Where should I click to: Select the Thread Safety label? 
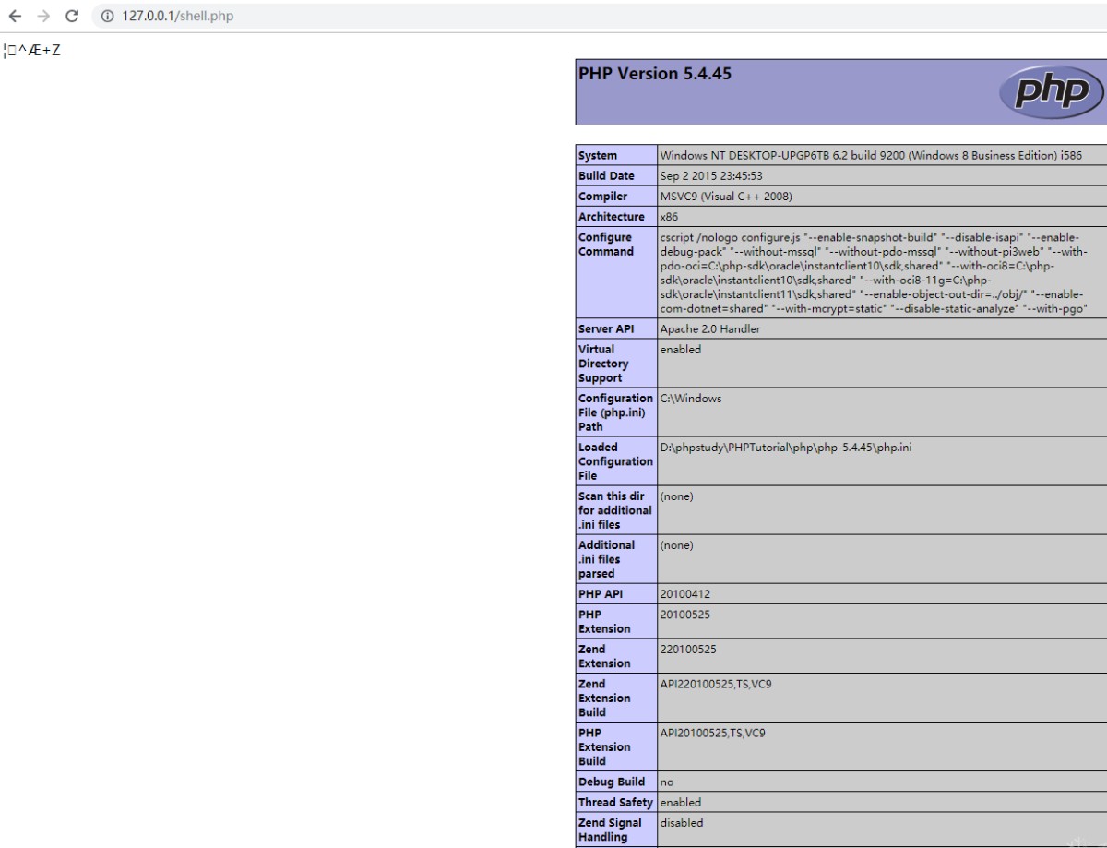tap(615, 802)
